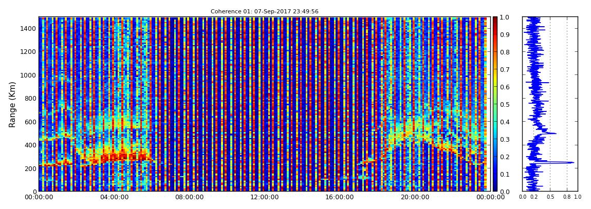Click the colorbar 0.8 label
Viewport: 591px width, 209px height.
(504, 52)
